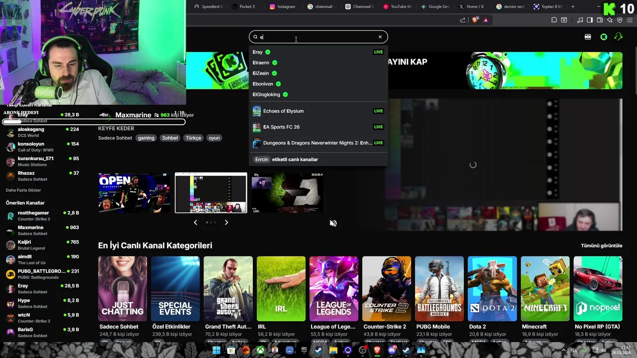637x358 pixels.
Task: Show previous featured stream with left arrow
Action: 195,222
